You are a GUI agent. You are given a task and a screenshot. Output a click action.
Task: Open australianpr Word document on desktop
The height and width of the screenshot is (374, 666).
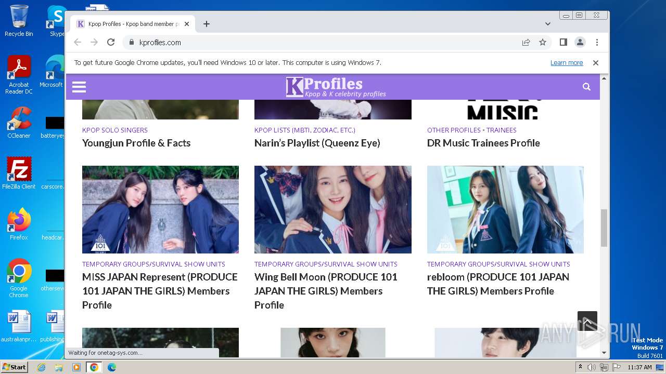[x=19, y=327]
